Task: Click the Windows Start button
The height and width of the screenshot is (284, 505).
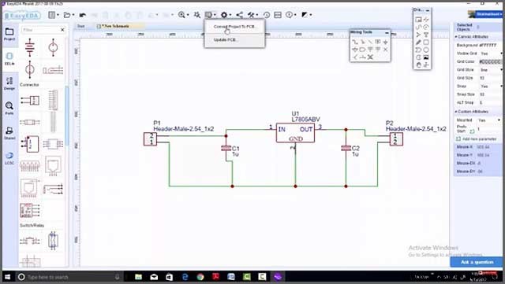Action: 7,277
